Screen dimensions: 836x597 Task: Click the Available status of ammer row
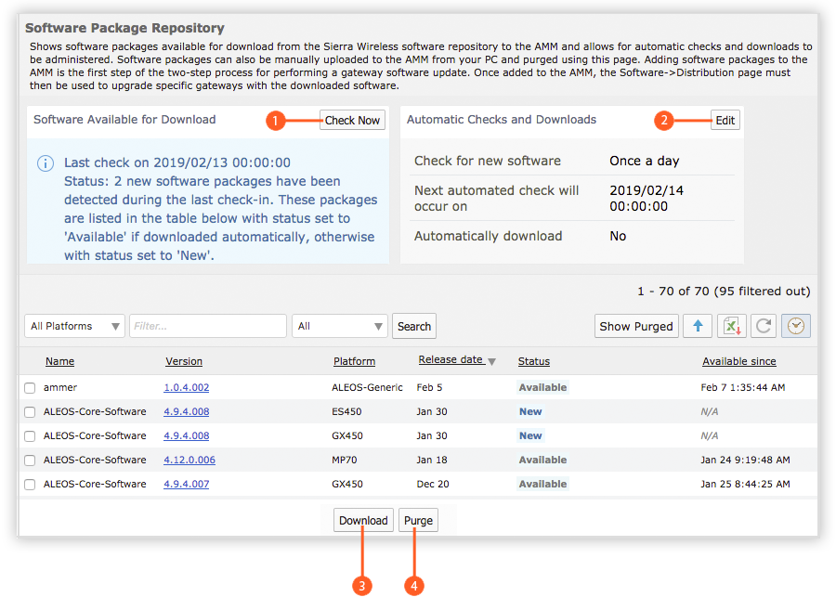(542, 387)
